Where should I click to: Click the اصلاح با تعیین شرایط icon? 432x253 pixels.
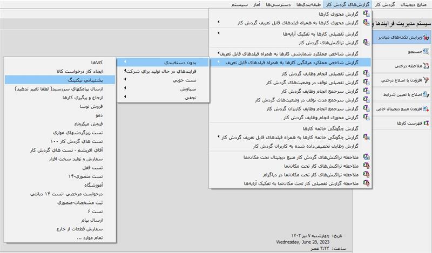427,94
